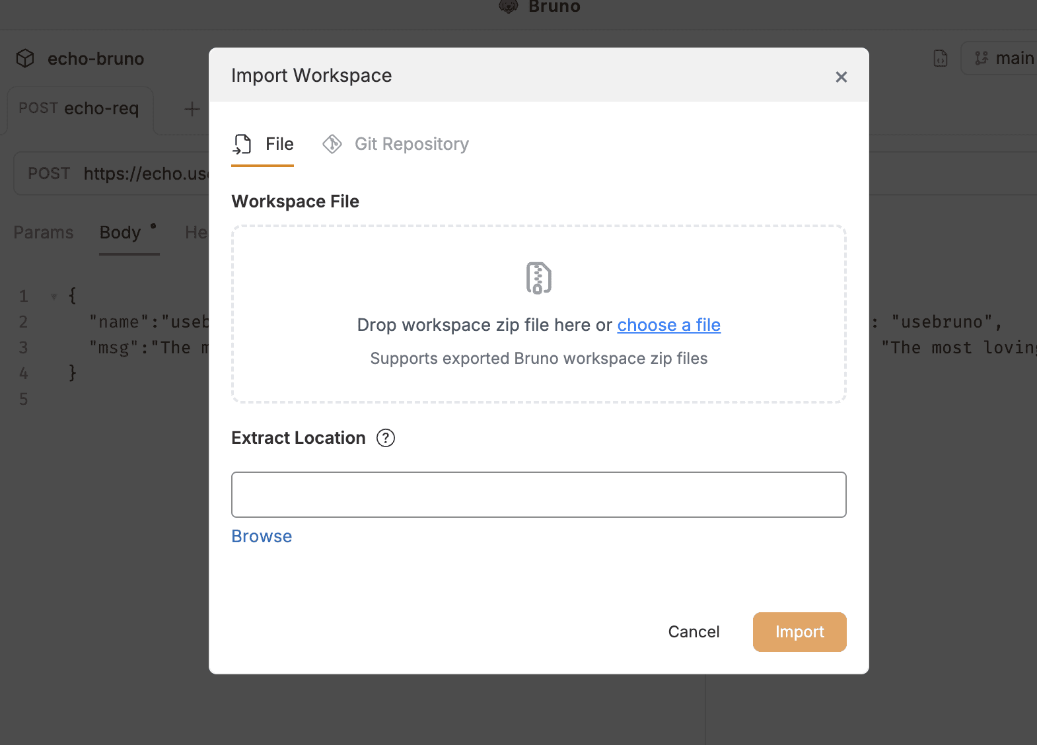Select the POST echo-req request tab
Screen dimensions: 1037x745
pyautogui.click(x=79, y=108)
